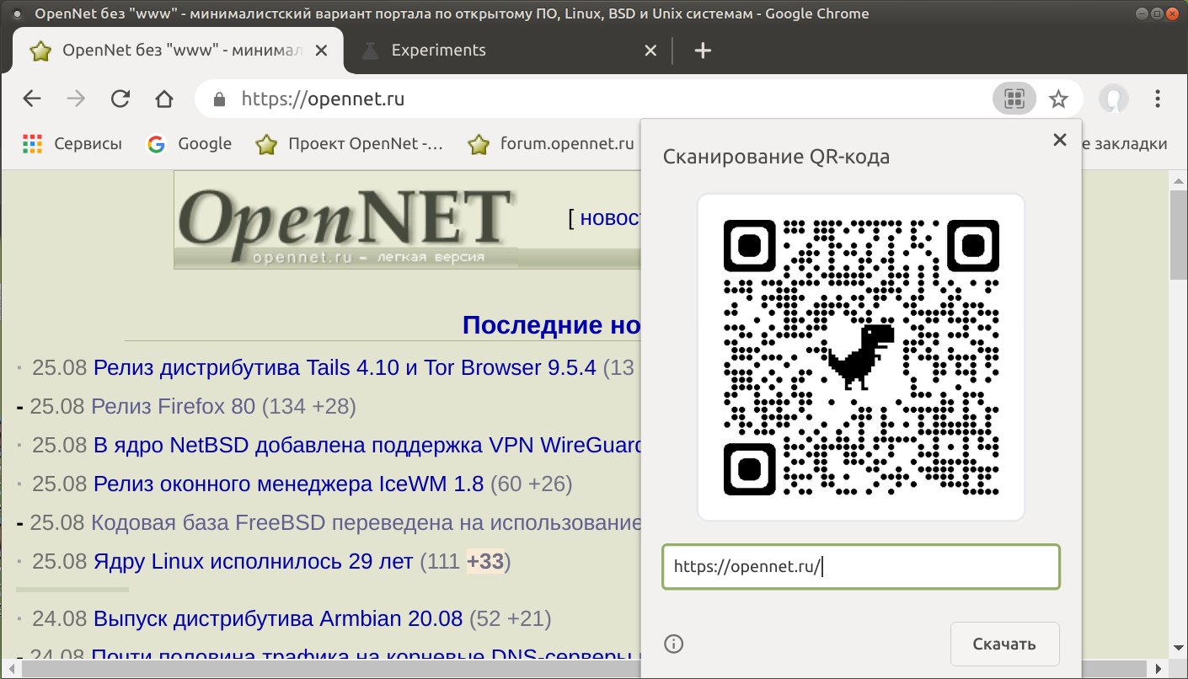Open the IceWM 1.8 release news link
This screenshot has height=679, width=1188.
(x=289, y=484)
